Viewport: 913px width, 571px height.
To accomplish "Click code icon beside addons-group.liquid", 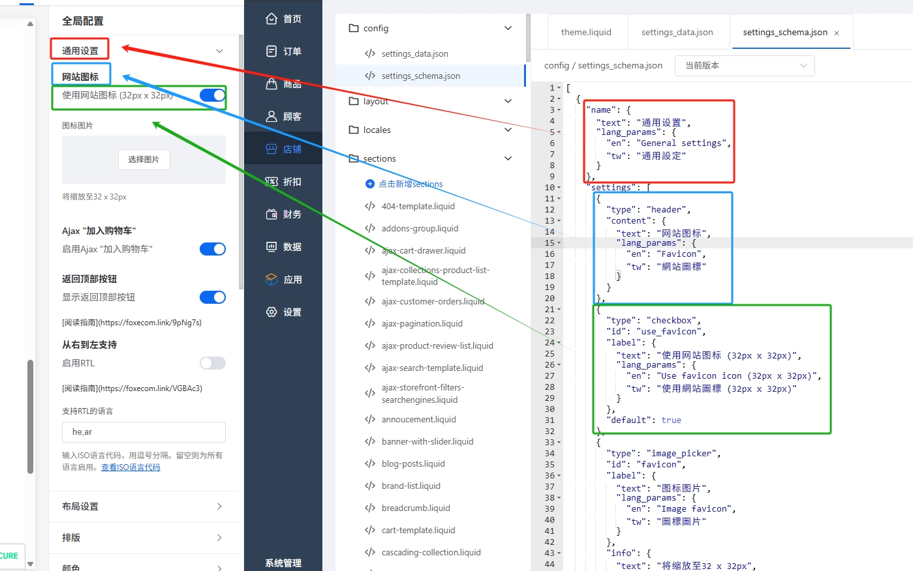I will click(370, 228).
